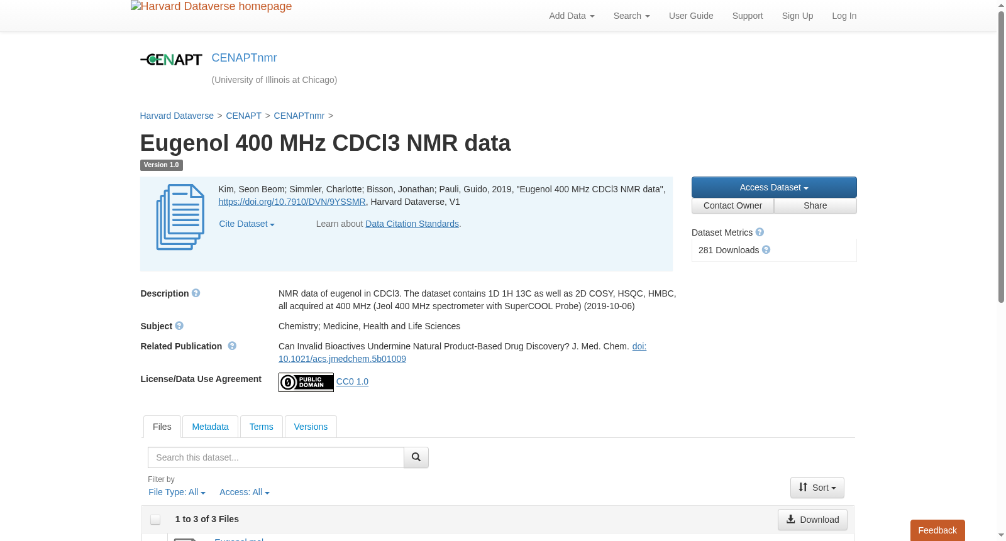Open the dataset DOI link
This screenshot has width=1006, height=541.
(x=292, y=202)
